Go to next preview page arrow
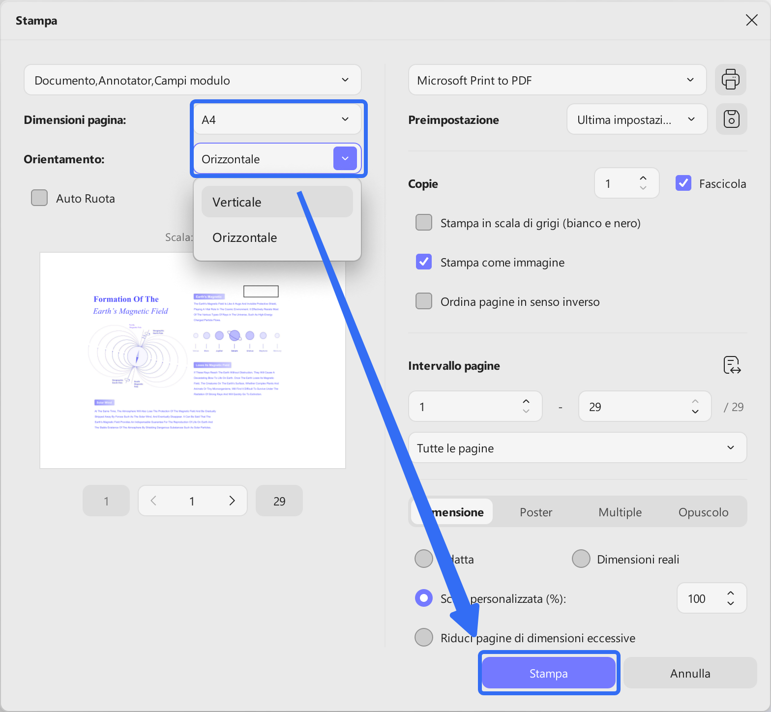771x712 pixels. click(232, 501)
